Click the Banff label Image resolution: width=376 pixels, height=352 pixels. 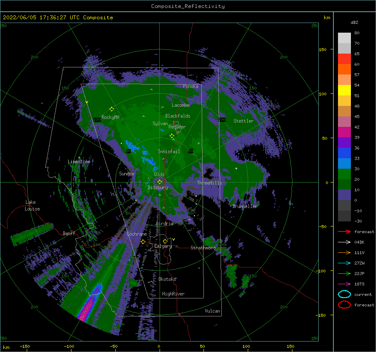click(69, 233)
